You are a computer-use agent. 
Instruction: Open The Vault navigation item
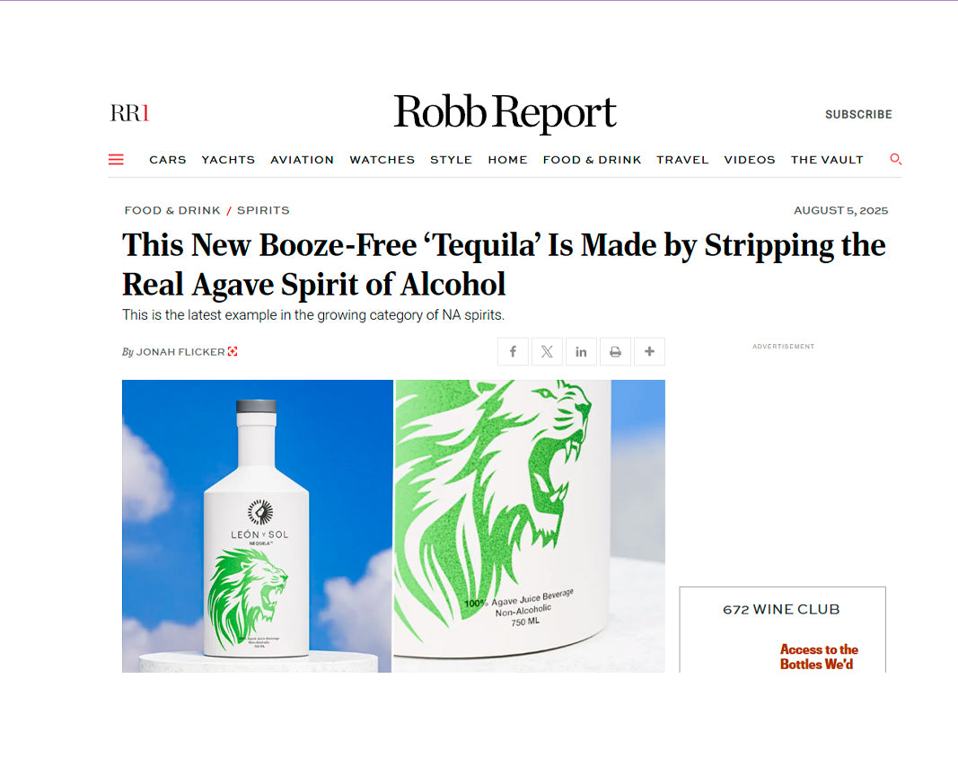click(x=827, y=160)
